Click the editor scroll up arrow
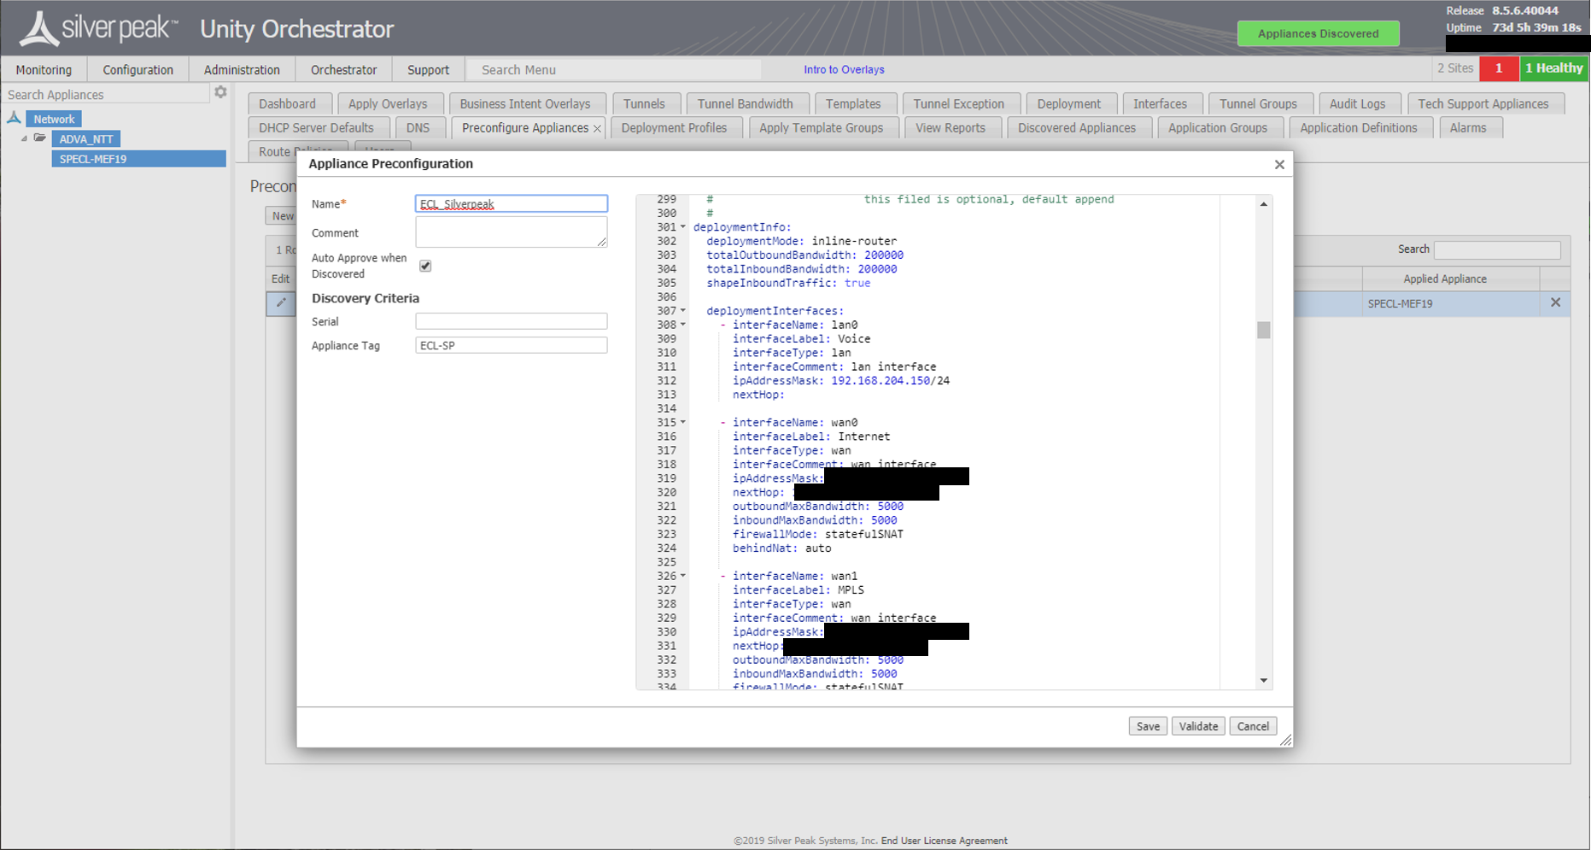The image size is (1591, 850). pyautogui.click(x=1264, y=204)
